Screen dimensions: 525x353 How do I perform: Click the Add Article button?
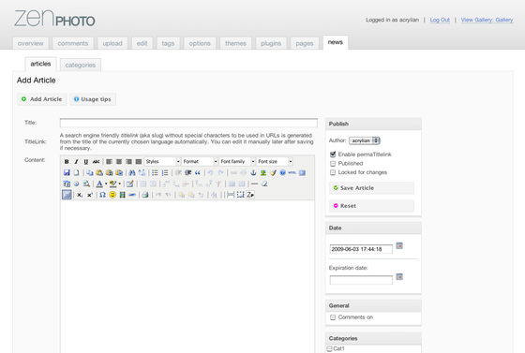(x=42, y=99)
